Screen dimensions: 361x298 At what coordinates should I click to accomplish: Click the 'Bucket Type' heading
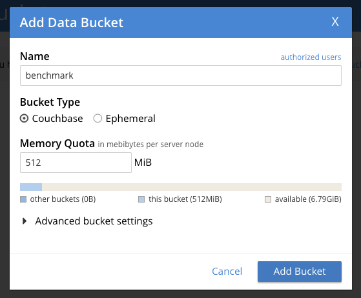tap(50, 103)
